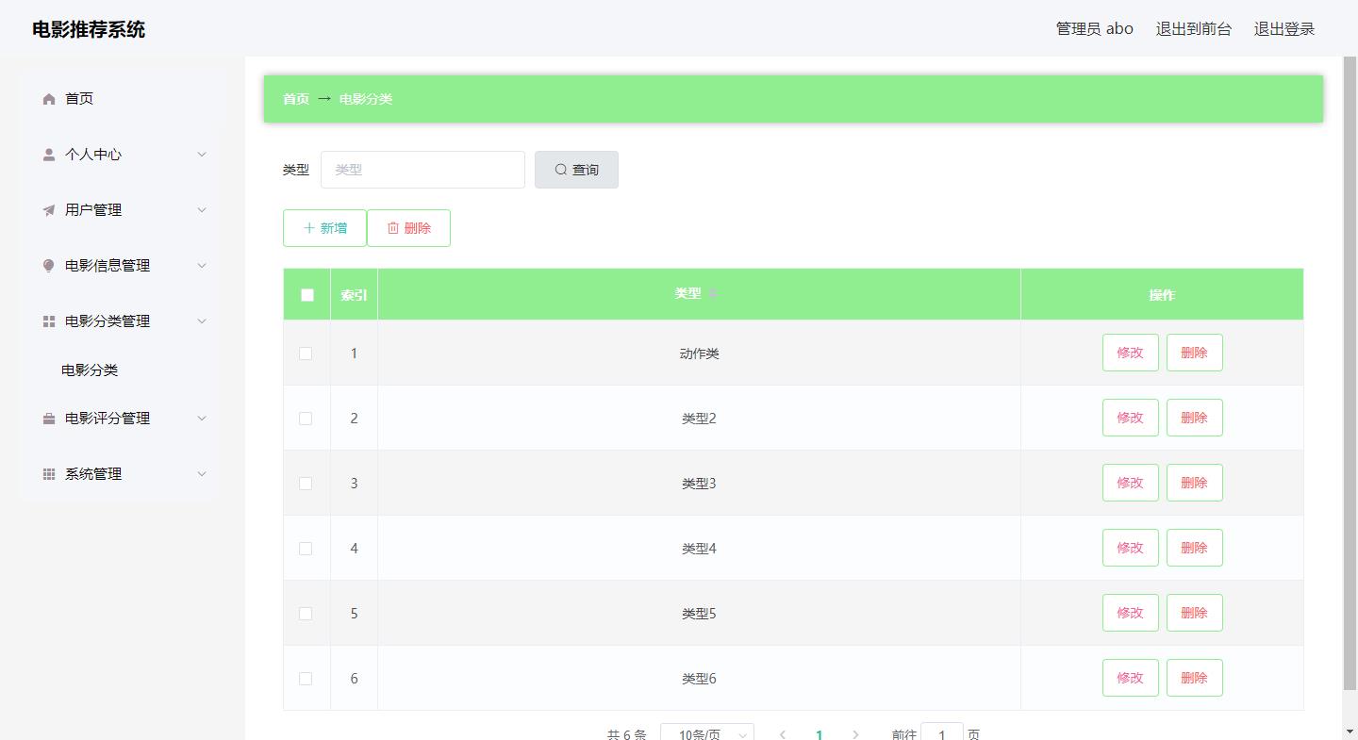The width and height of the screenshot is (1358, 740).
Task: Expand the 用户管理 menu chevron
Action: point(201,210)
